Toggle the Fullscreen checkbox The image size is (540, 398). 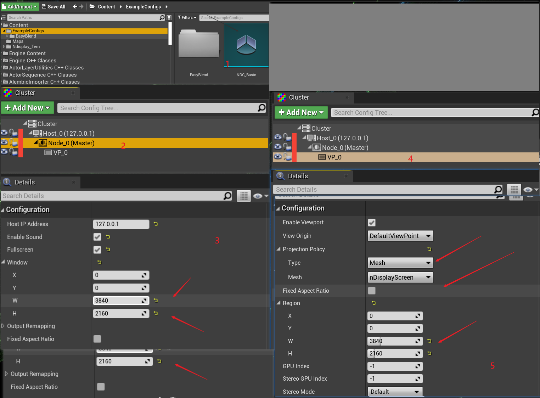(97, 250)
